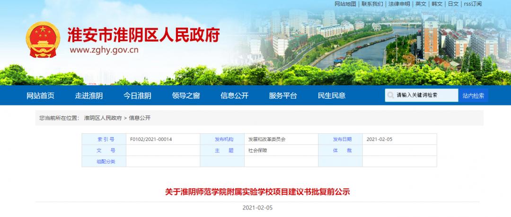
Task: Switch to 日文 version
Action: pos(453,4)
